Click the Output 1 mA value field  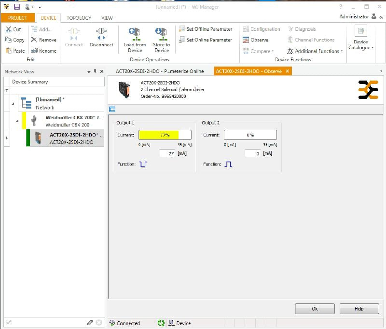[167, 153]
